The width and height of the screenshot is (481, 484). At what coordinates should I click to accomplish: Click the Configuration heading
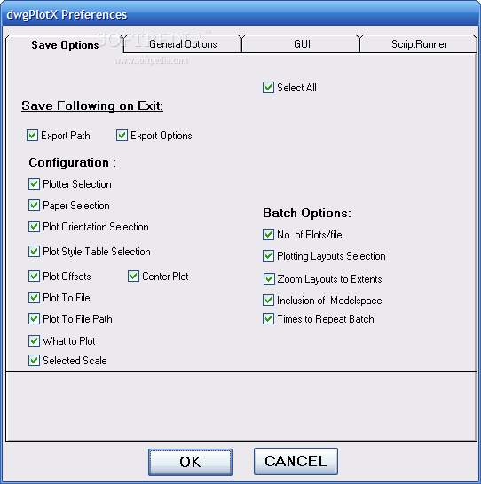(x=72, y=163)
